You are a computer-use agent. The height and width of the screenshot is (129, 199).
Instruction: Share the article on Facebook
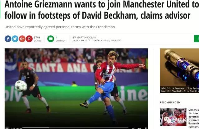point(8,39)
